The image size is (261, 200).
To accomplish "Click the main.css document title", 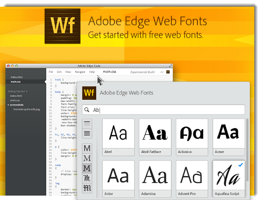I will pos(109,72).
